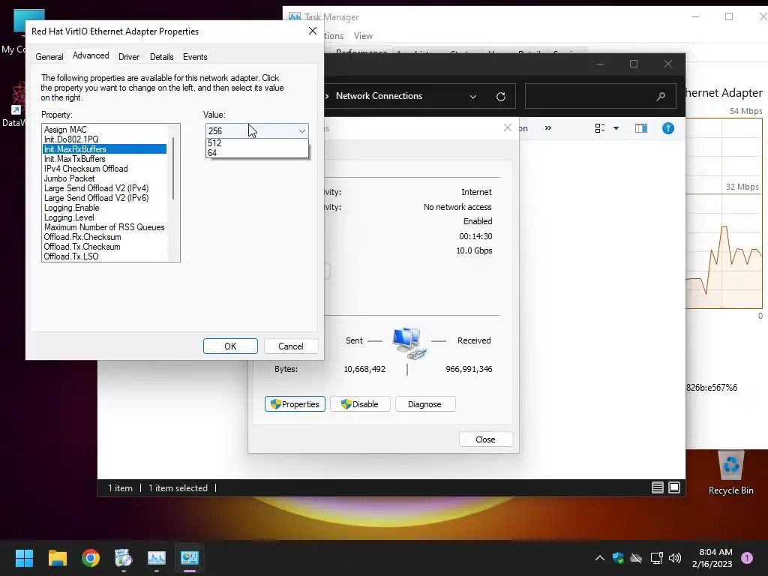The image size is (768, 576).
Task: Toggle the preview pane icon
Action: click(x=641, y=128)
